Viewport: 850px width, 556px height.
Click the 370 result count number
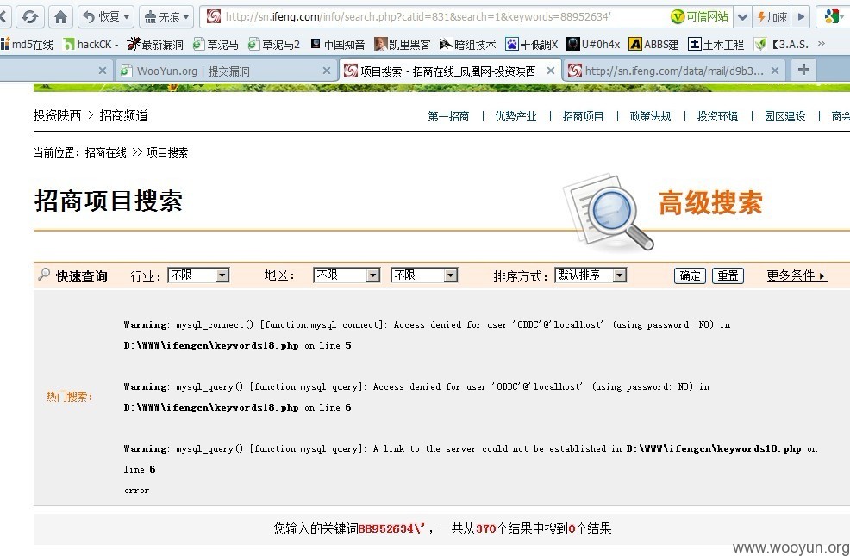click(486, 529)
